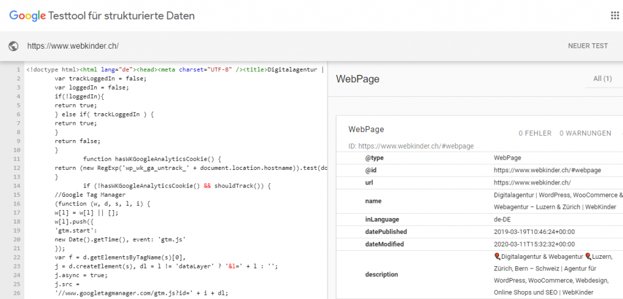This screenshot has height=299, width=623.
Task: Click the 'return (new RegExp(' code line
Action: pyautogui.click(x=191, y=168)
